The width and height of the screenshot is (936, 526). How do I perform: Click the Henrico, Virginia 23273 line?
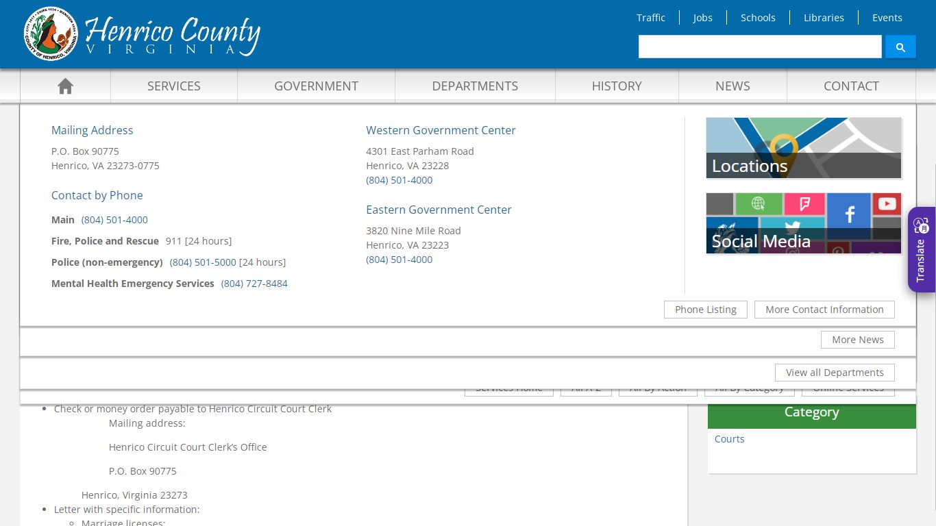coord(134,495)
